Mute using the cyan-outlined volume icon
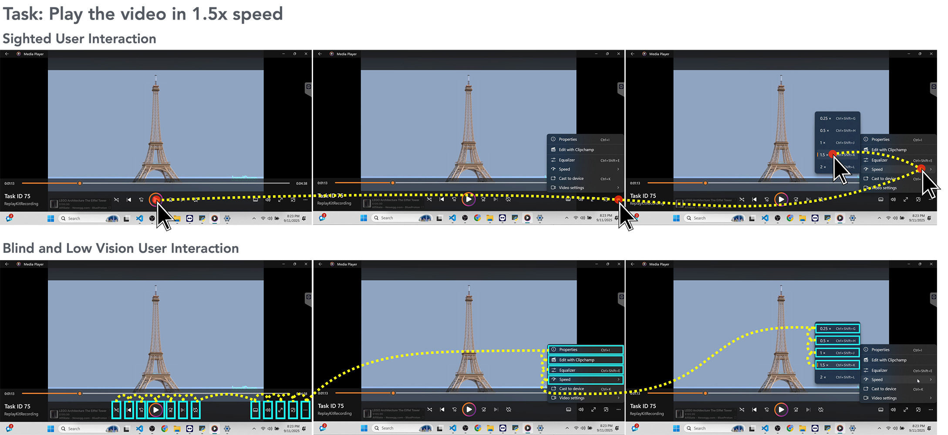948x435 pixels. click(268, 410)
